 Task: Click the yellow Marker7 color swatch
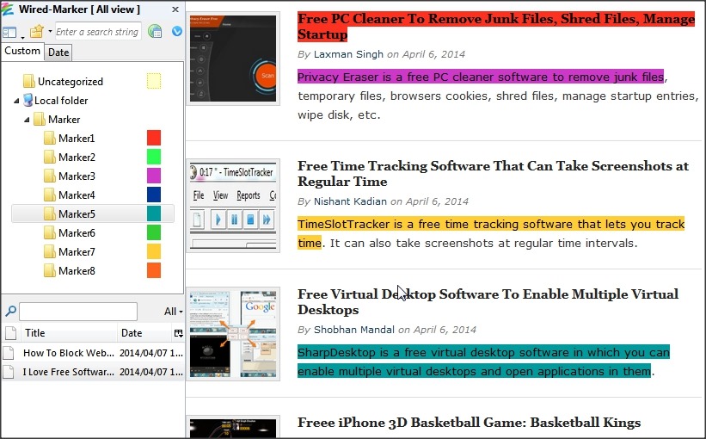tap(154, 251)
